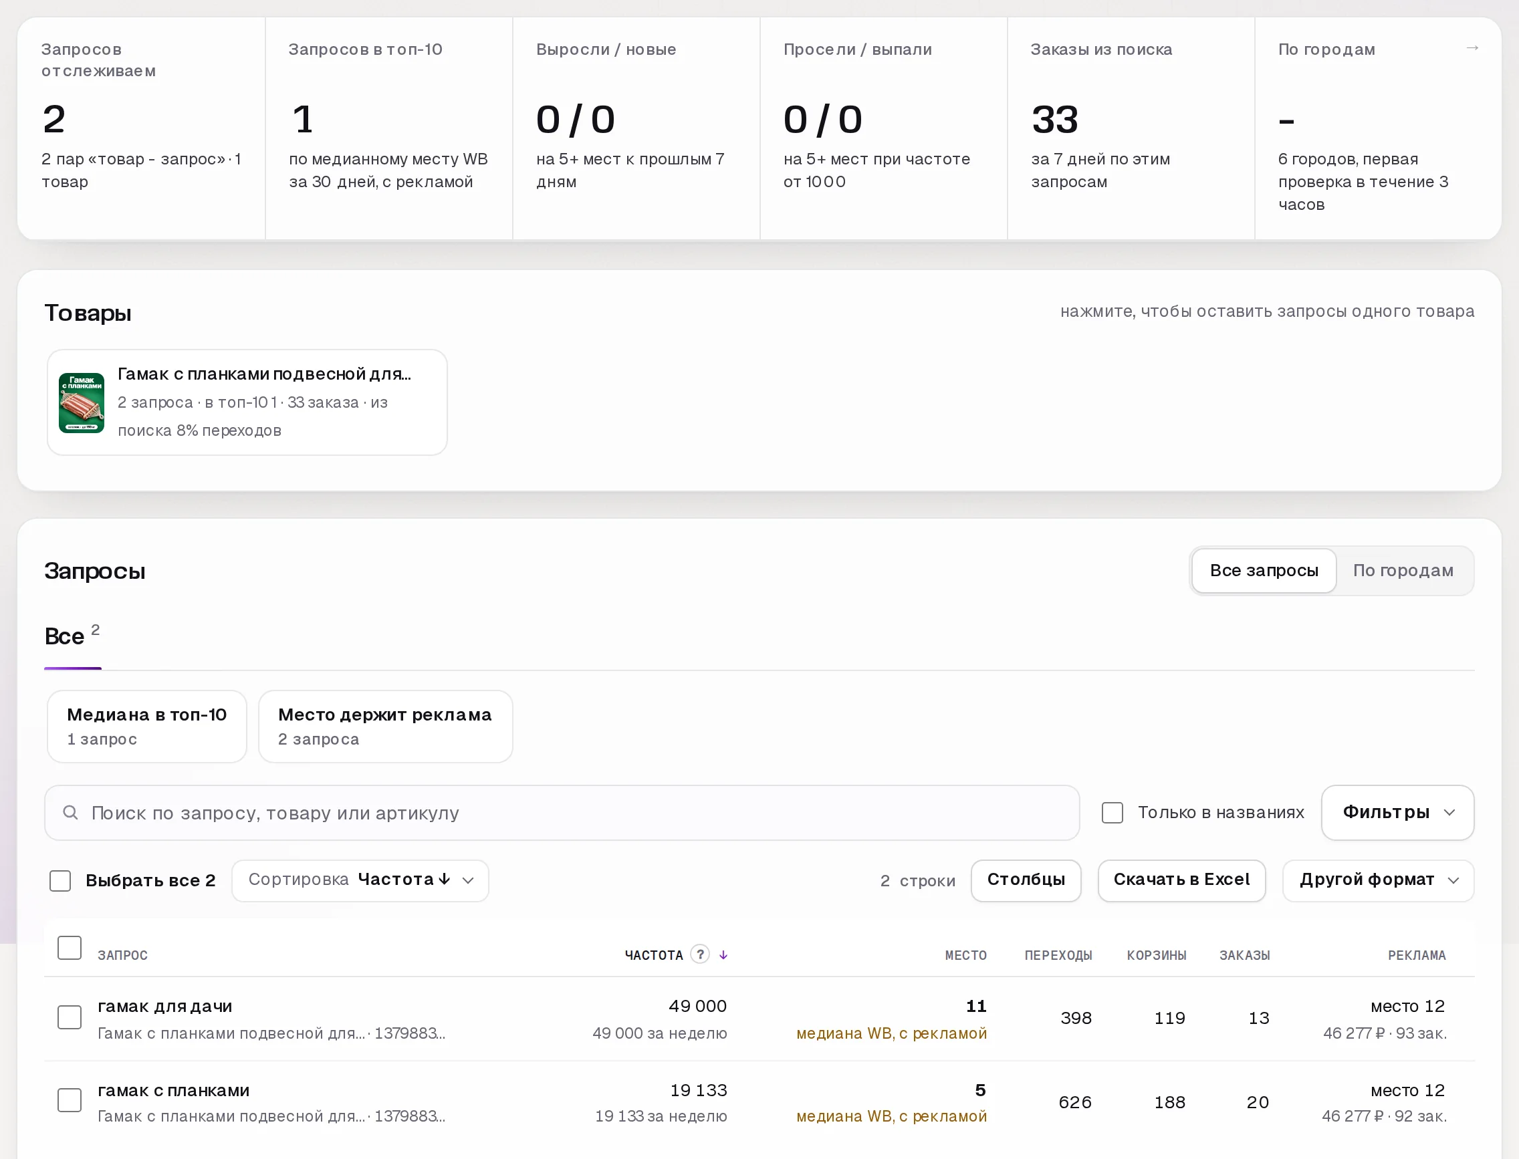
Task: Apply Место держит реклама quick filter
Action: tap(385, 727)
